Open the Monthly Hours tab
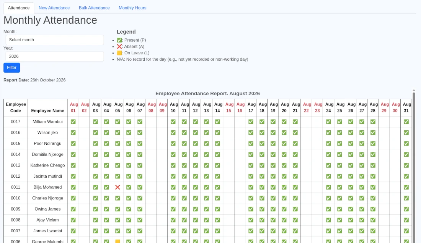The width and height of the screenshot is (421, 243). click(x=133, y=8)
